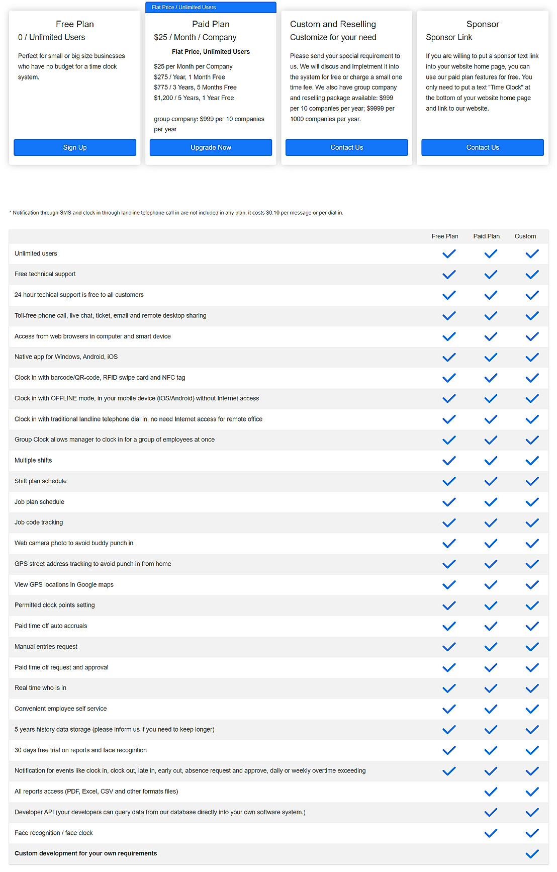Click Upgrade Now for the Paid Plan

211,147
